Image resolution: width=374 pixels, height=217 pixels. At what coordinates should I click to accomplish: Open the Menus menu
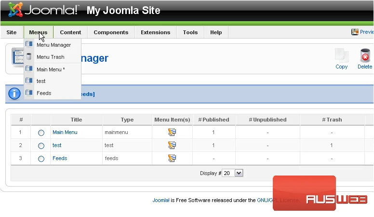[38, 32]
